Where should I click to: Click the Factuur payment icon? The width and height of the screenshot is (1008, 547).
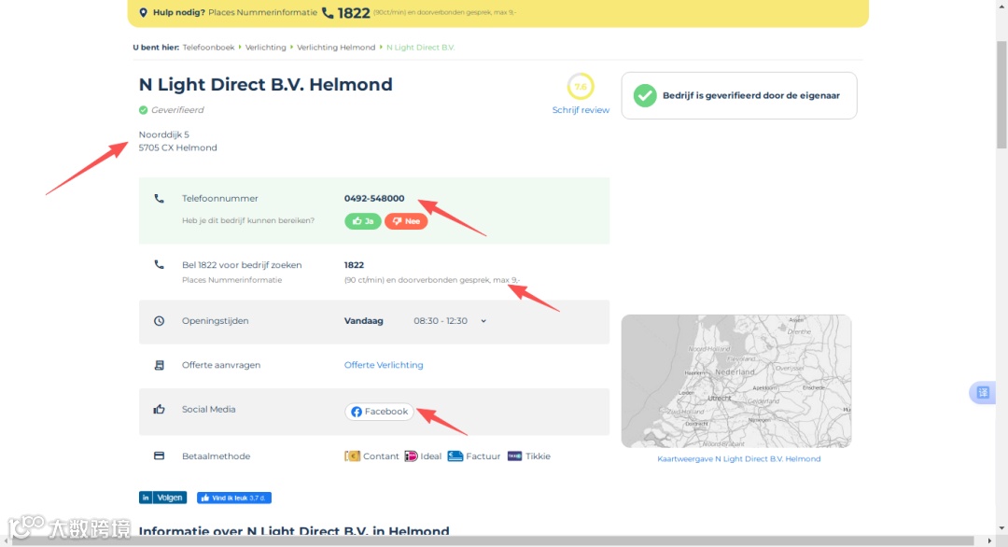455,456
